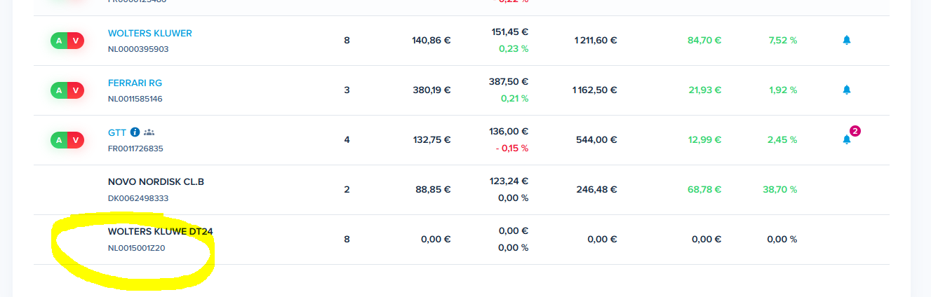
Task: Click green A buy button for GTT
Action: (59, 140)
